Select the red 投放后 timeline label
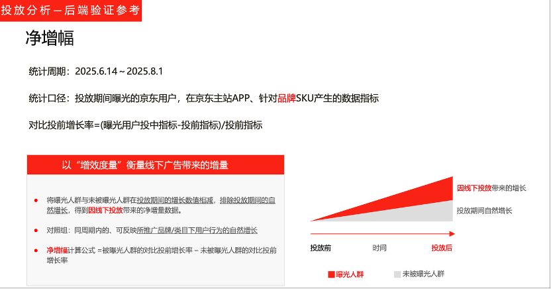551x289 pixels. pos(441,247)
